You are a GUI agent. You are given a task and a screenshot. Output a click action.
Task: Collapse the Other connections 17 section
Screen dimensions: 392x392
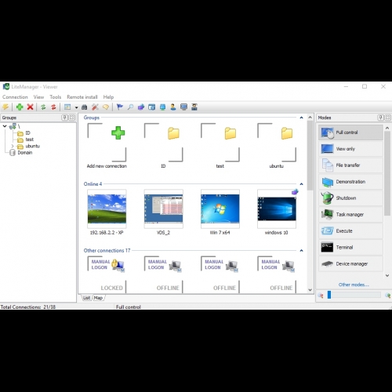pyautogui.click(x=301, y=250)
